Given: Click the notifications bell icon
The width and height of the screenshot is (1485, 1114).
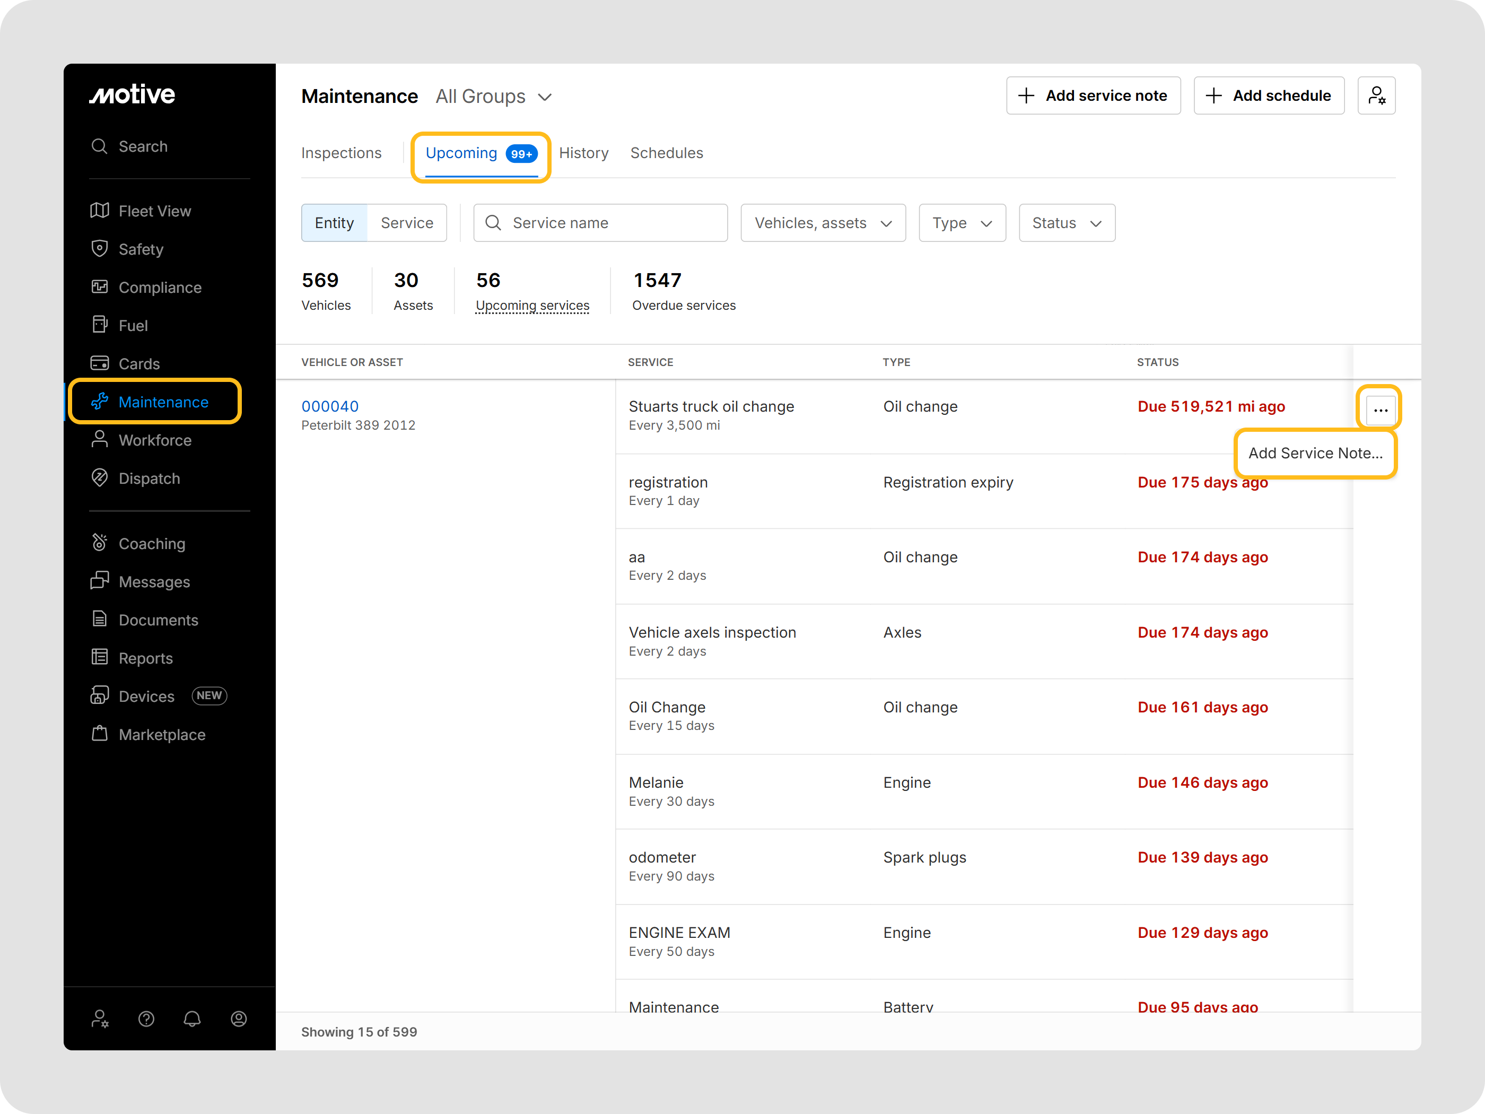Looking at the screenshot, I should [x=192, y=1019].
